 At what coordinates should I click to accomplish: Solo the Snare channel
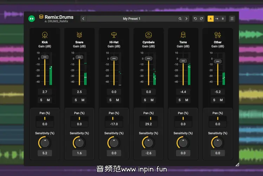coord(76,100)
